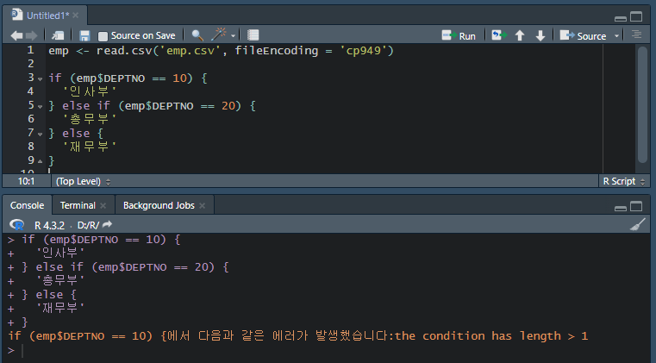The image size is (656, 363).
Task: Save current document floppy disk icon
Action: (x=84, y=35)
